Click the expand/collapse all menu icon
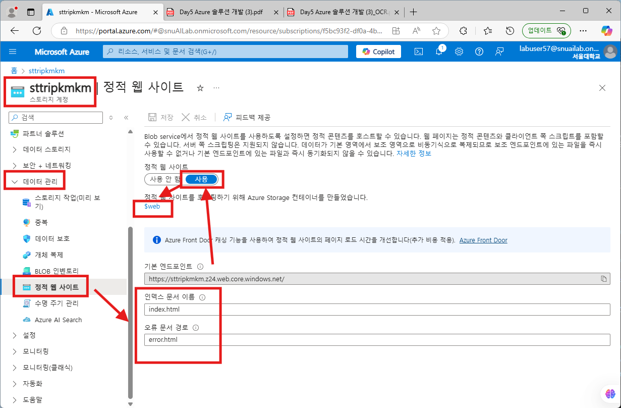 pyautogui.click(x=111, y=117)
